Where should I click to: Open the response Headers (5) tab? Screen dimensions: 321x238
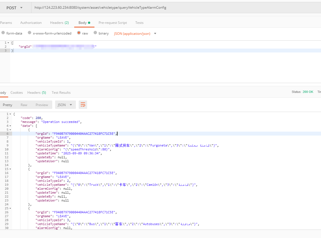pyautogui.click(x=37, y=93)
